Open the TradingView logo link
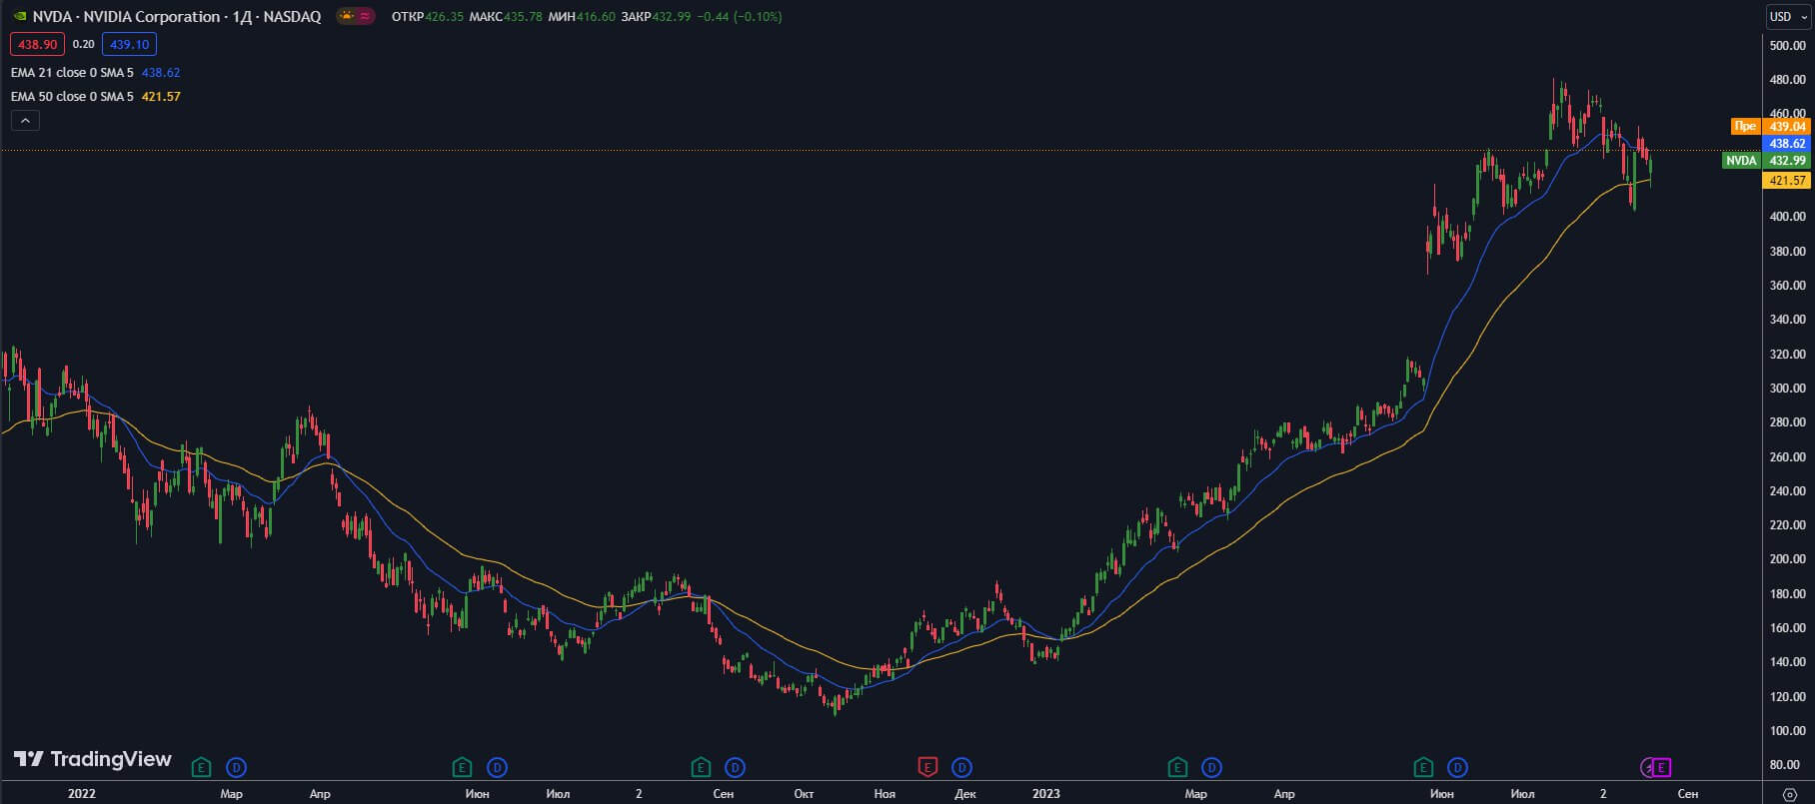Screen dimensions: 1815x804 point(93,759)
